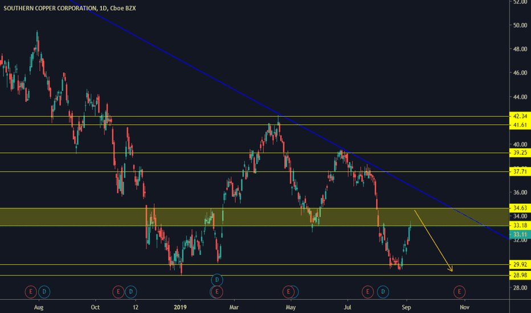
Task: Open the raised dividend marker after 2019
Action: coord(217,280)
